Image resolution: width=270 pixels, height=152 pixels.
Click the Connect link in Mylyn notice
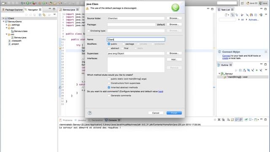(226, 56)
